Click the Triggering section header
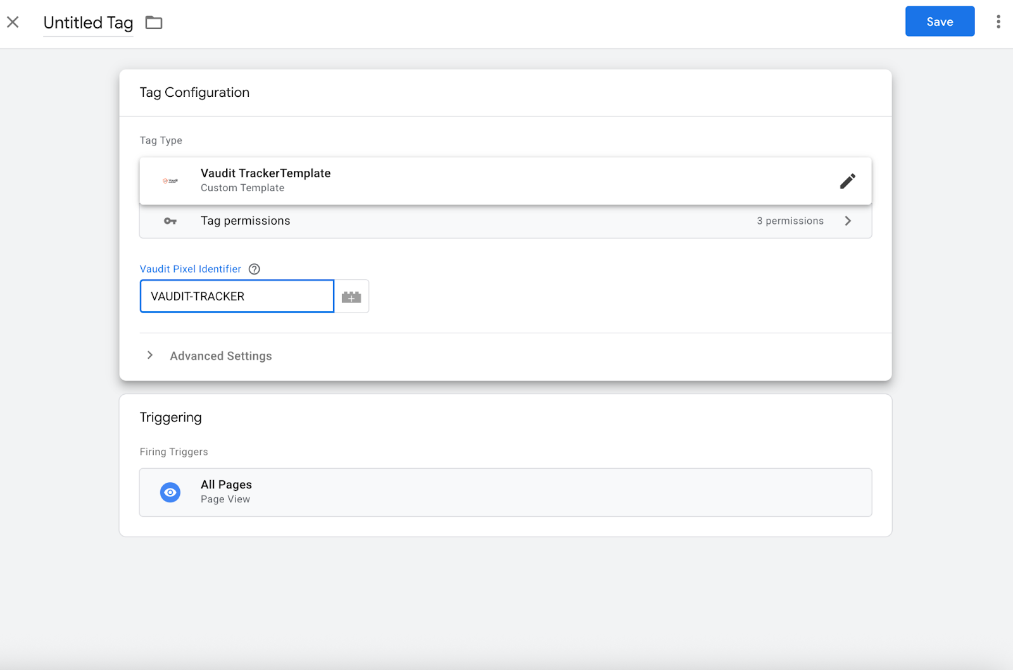Screen dimensions: 1013x670 pos(170,418)
